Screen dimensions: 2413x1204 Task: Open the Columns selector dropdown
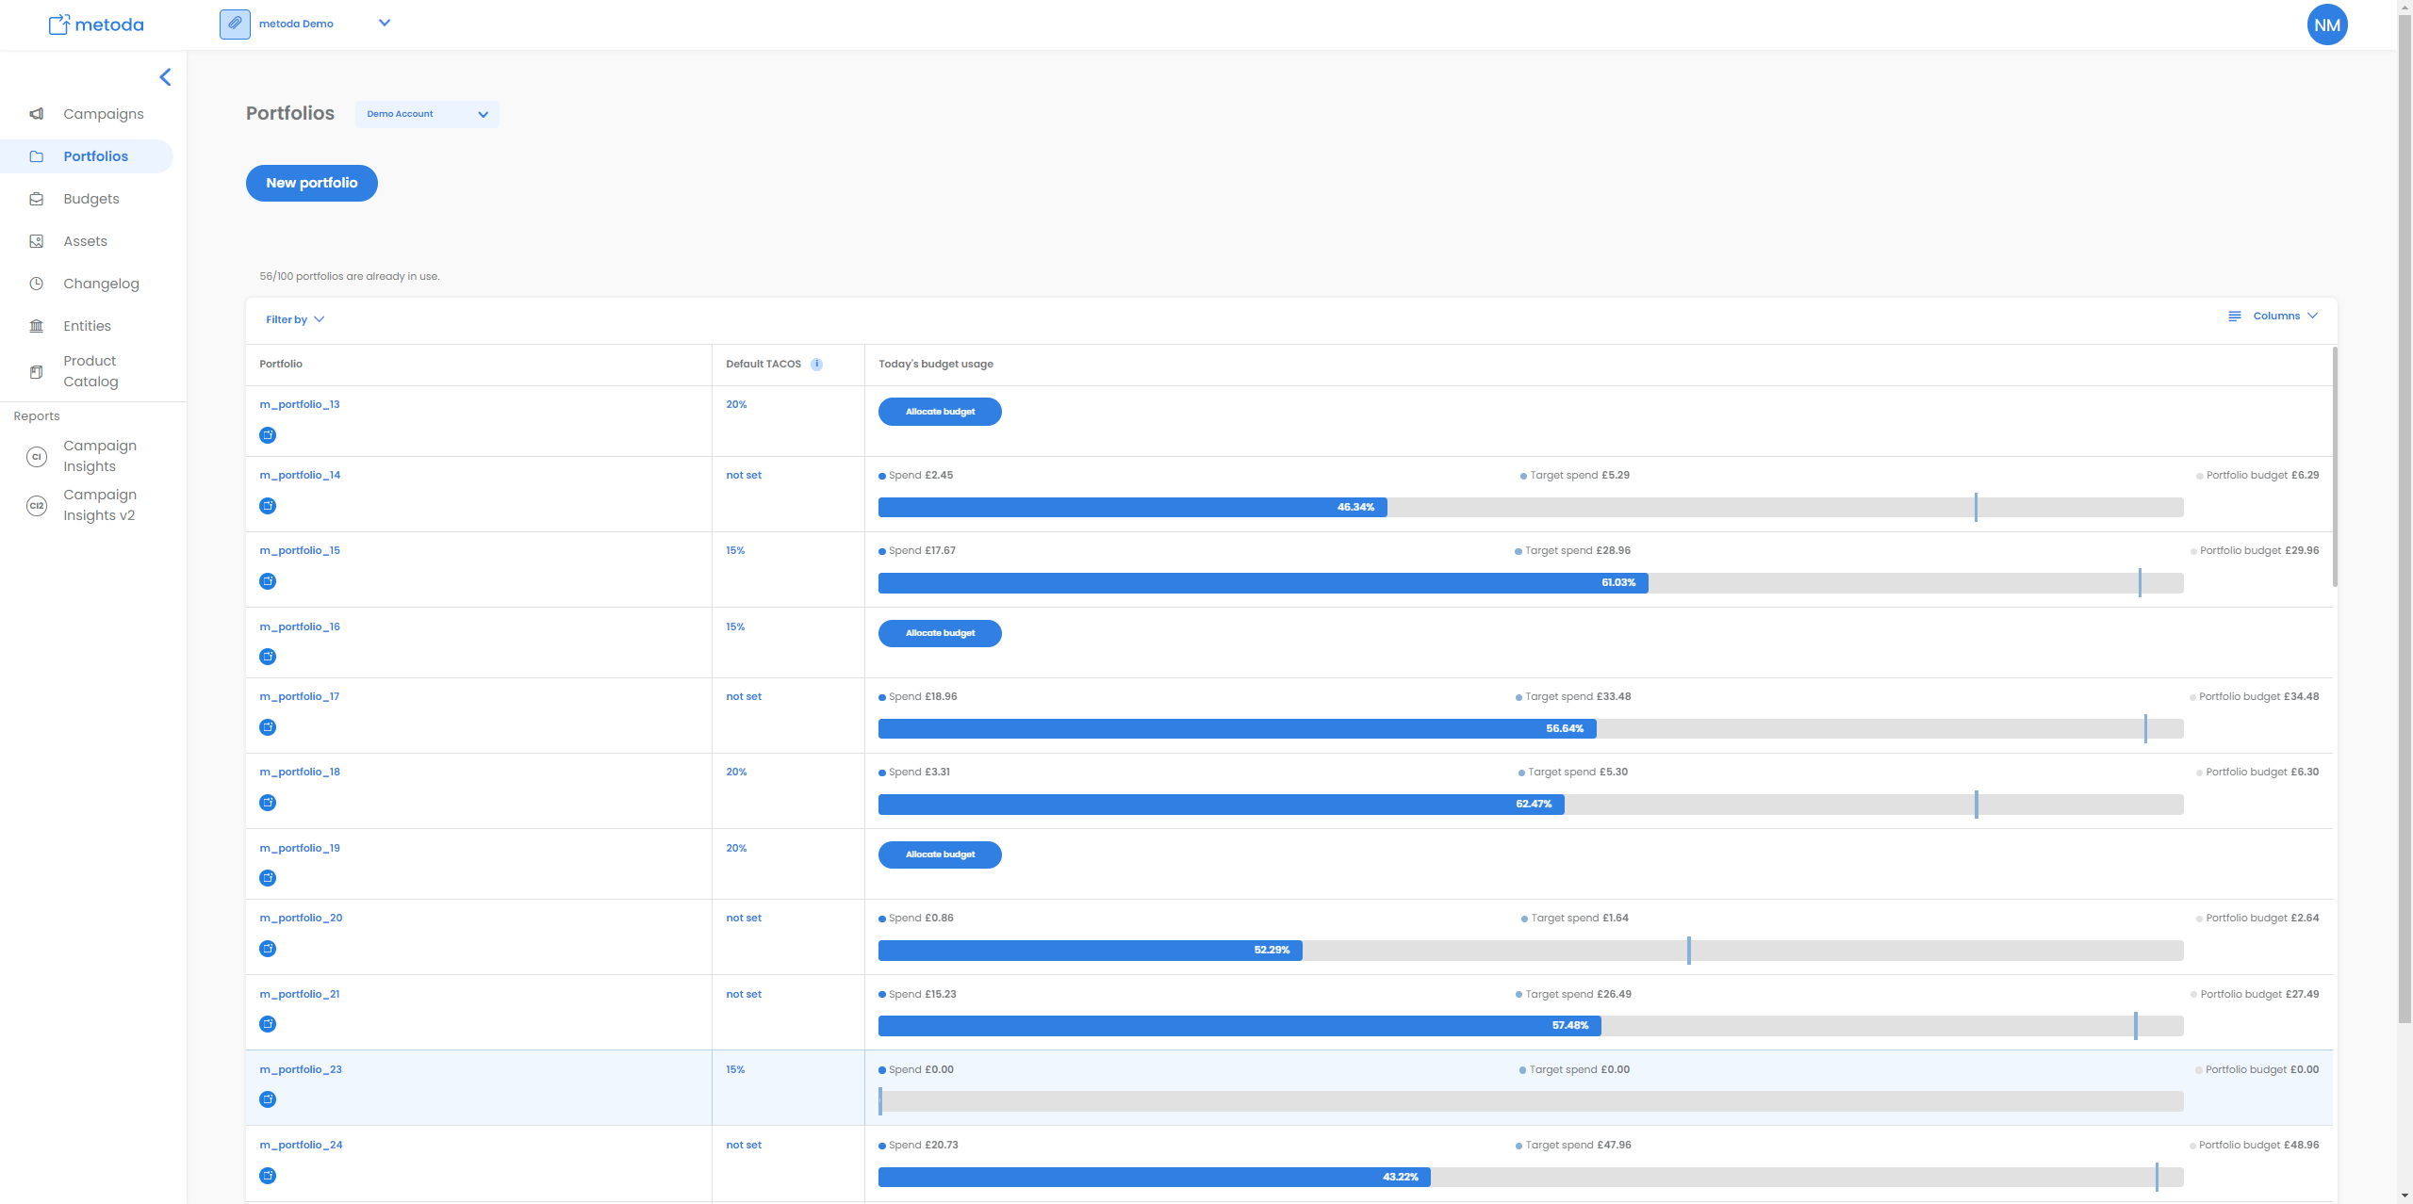coord(2274,317)
